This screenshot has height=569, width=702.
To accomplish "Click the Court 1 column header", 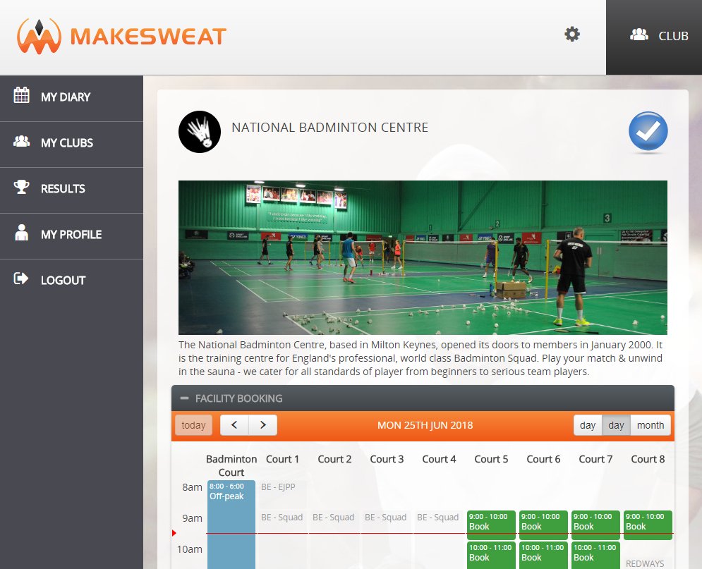I will 282,459.
